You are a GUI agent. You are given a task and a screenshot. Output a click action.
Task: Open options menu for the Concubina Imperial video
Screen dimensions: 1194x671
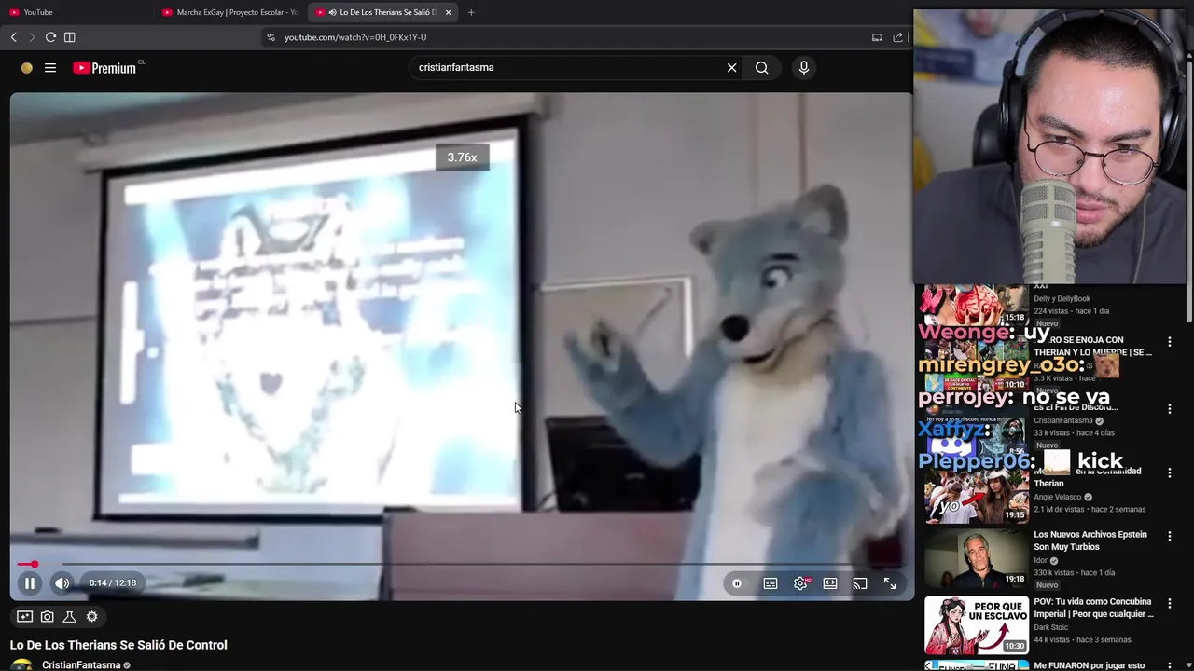1170,604
